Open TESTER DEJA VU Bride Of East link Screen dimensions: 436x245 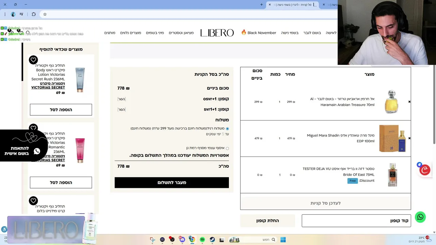[x=339, y=171]
